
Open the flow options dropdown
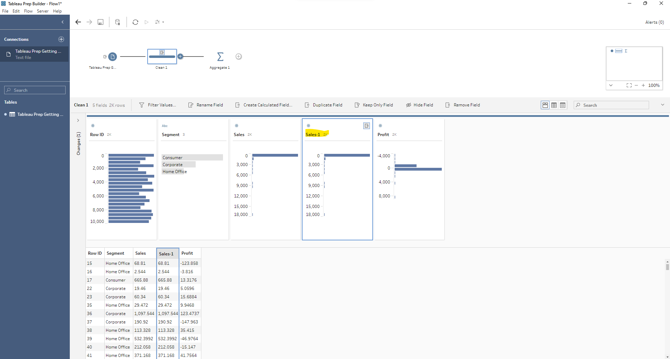click(x=159, y=22)
